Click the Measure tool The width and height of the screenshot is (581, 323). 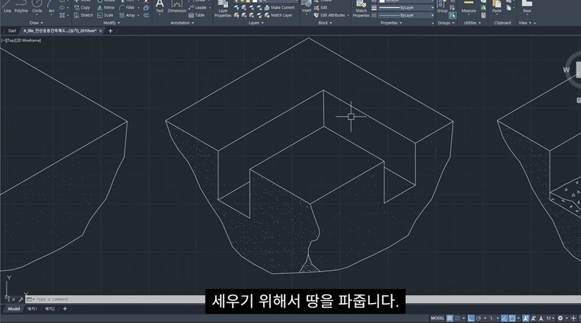click(469, 6)
